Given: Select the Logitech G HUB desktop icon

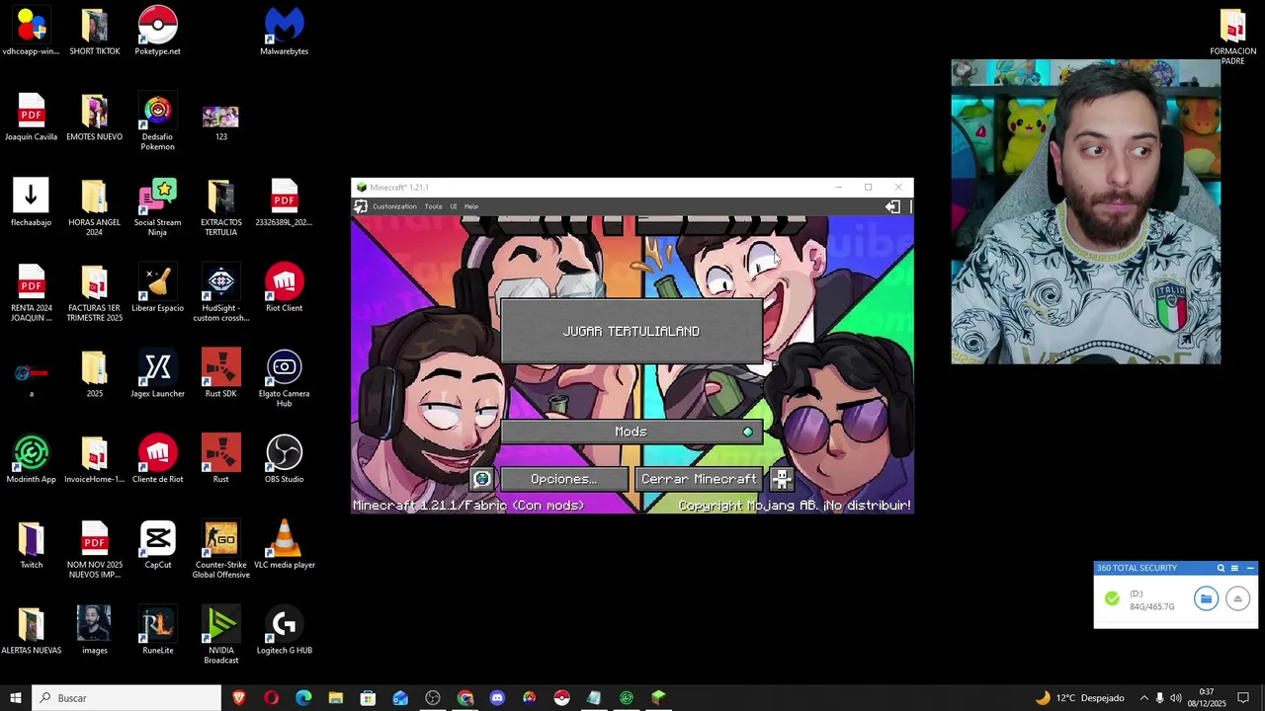Looking at the screenshot, I should tap(284, 632).
